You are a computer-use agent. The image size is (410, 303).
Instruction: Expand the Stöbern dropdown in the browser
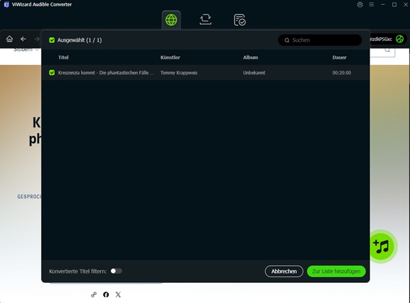point(26,49)
